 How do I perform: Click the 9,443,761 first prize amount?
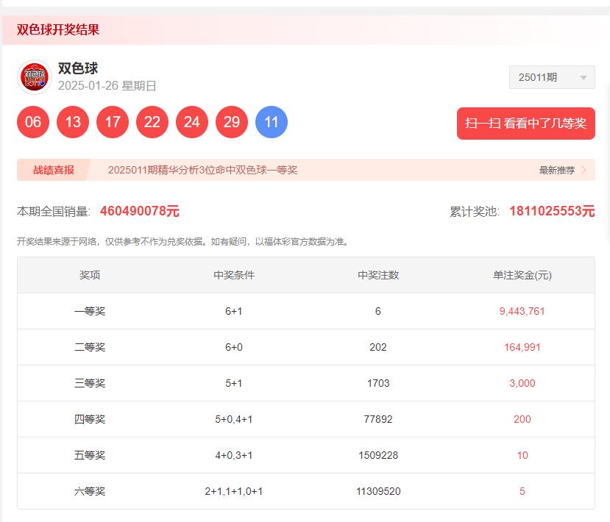coord(522,311)
